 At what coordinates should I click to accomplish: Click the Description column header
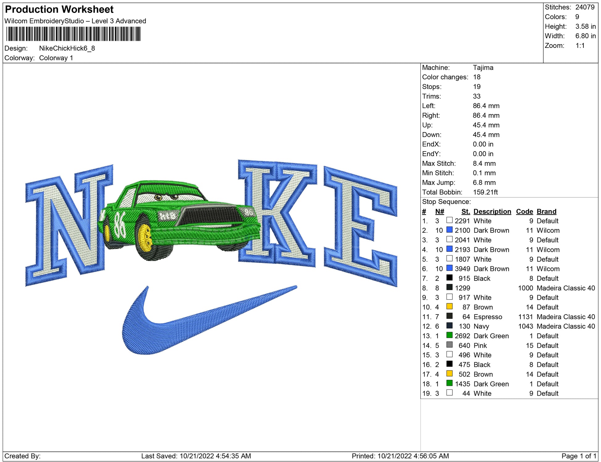[492, 211]
